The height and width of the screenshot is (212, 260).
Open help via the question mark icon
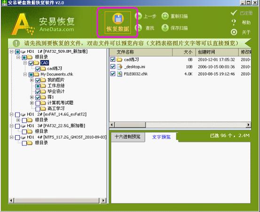(x=234, y=22)
